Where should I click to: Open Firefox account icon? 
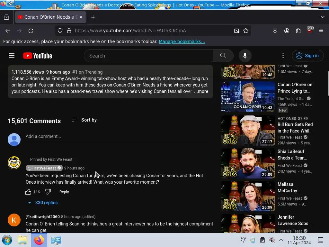pyautogui.click(x=287, y=31)
